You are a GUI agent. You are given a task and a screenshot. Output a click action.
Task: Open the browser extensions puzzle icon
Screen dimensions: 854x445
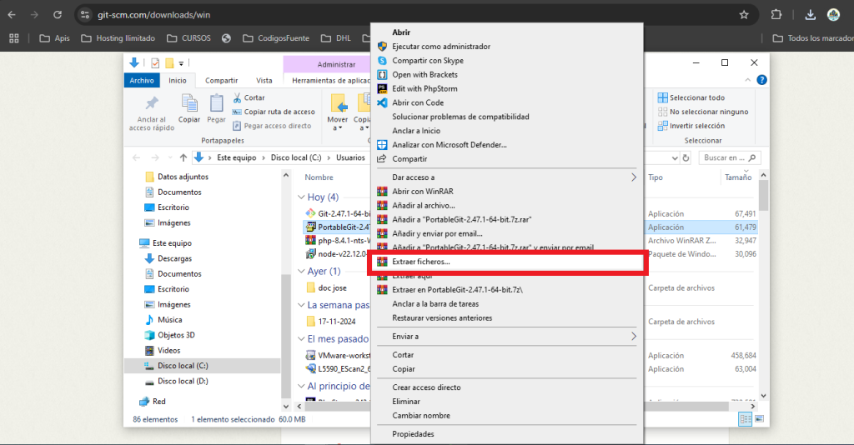tap(776, 15)
